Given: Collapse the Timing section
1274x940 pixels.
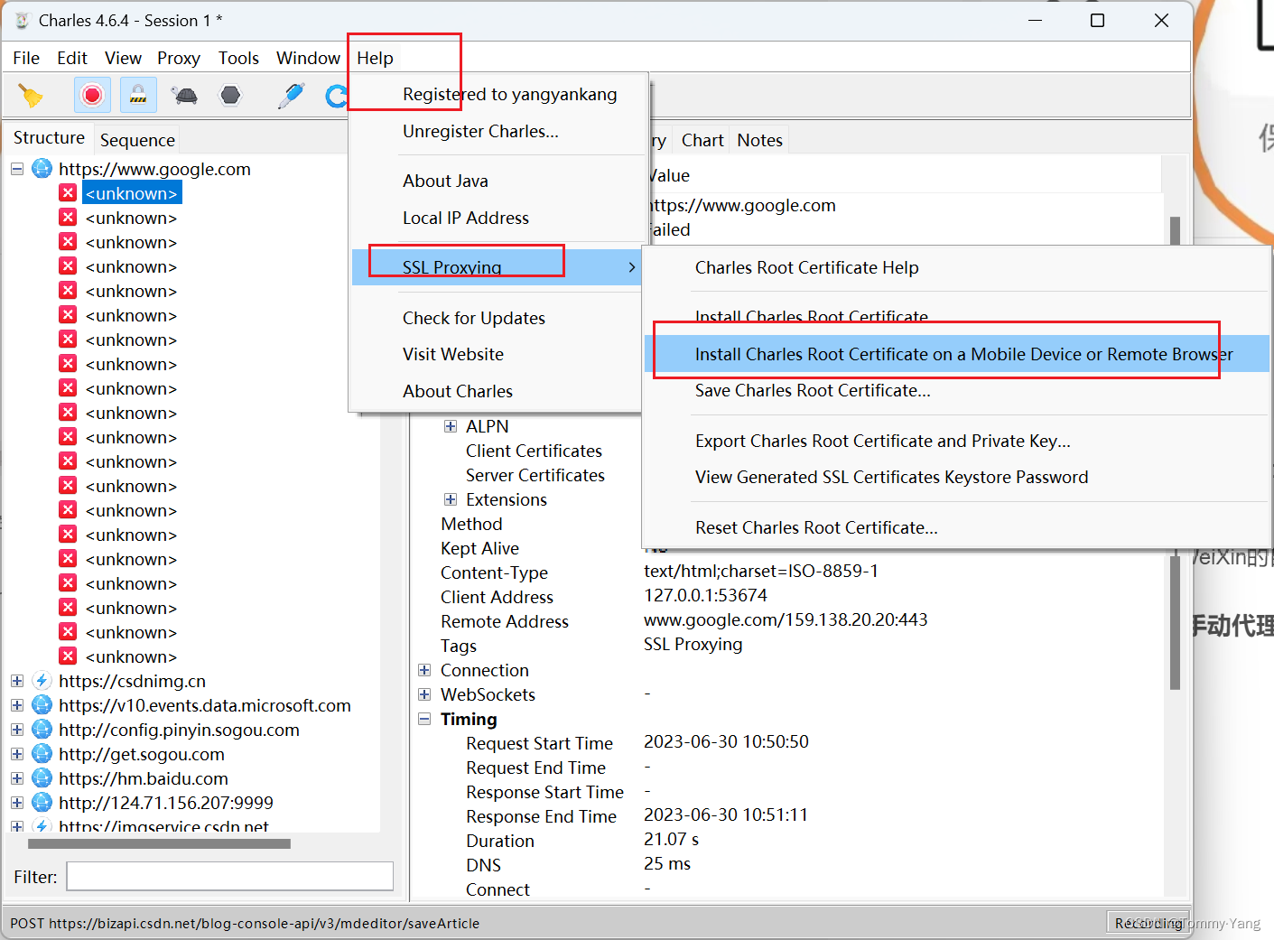Looking at the screenshot, I should tap(424, 719).
